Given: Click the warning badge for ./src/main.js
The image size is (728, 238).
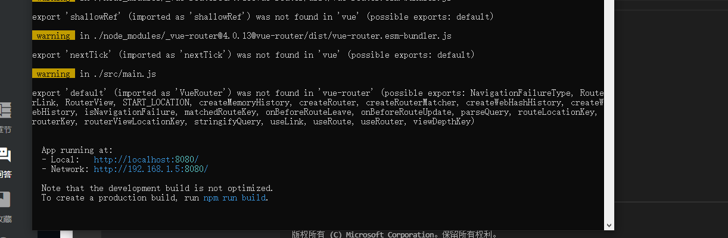Looking at the screenshot, I should coord(53,74).
